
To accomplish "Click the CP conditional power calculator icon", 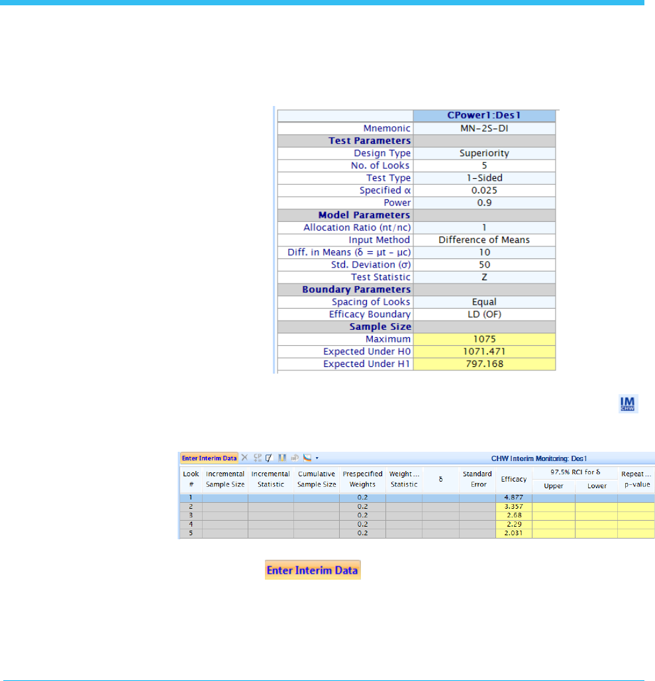I will pos(258,458).
